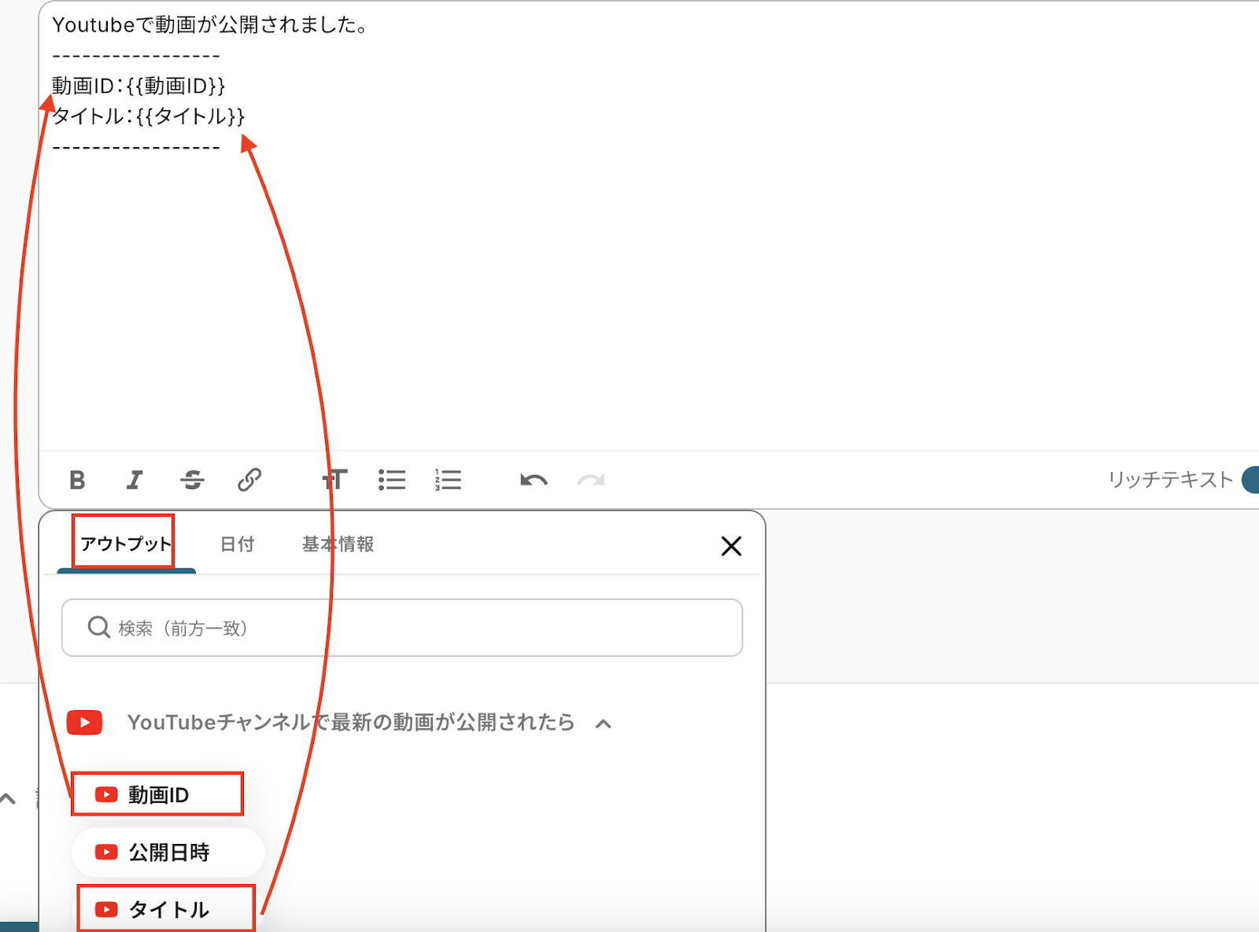
Task: Click the YouTubeチャンネルで最新の動画が公開されたら heading
Action: tap(351, 722)
